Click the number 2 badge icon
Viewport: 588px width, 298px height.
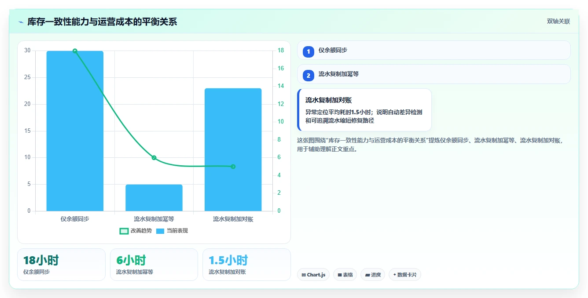coord(309,75)
